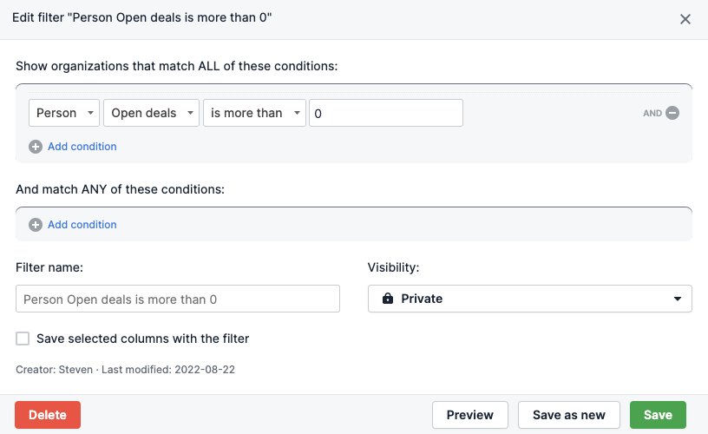This screenshot has height=434, width=708.
Task: Preview the filter results
Action: (470, 415)
